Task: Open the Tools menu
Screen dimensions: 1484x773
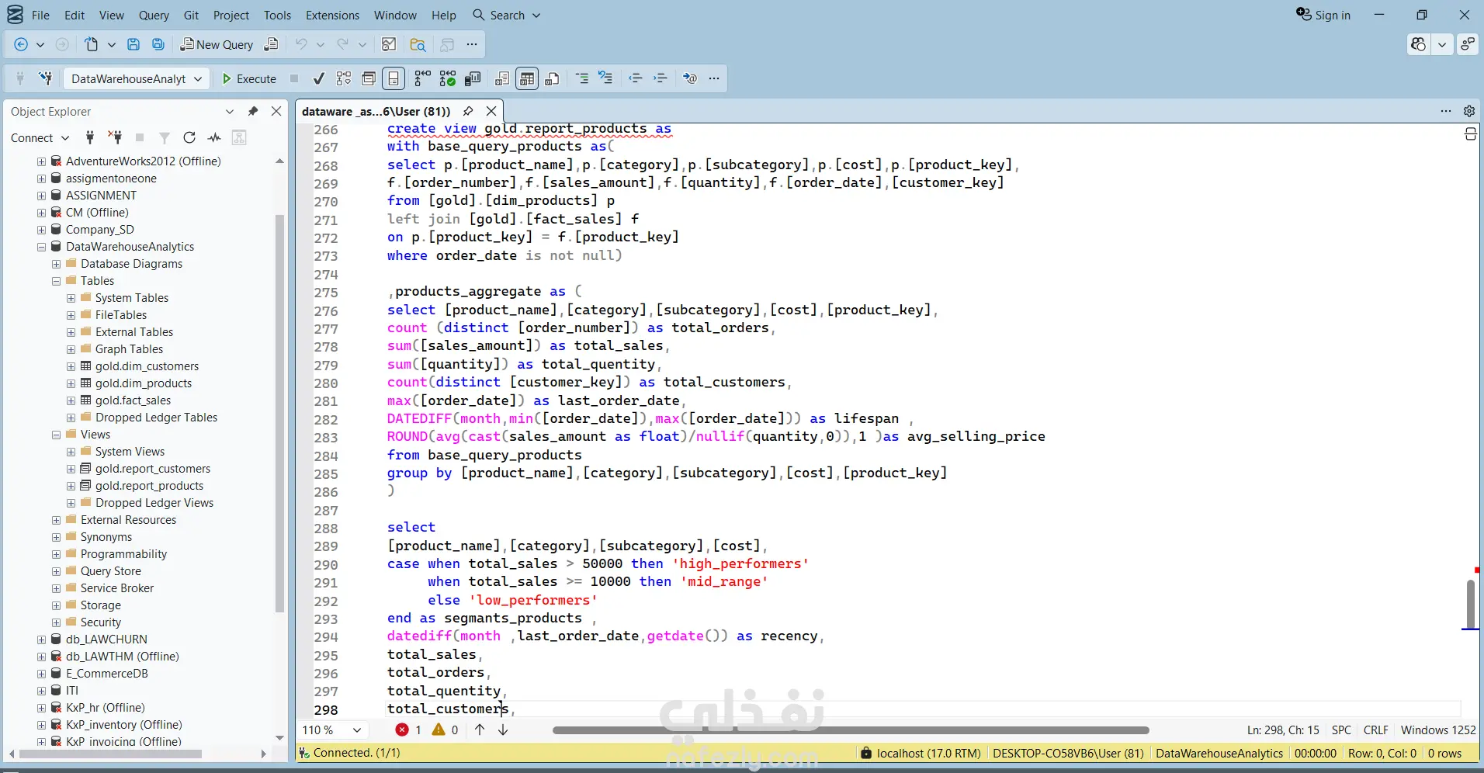Action: [x=277, y=15]
